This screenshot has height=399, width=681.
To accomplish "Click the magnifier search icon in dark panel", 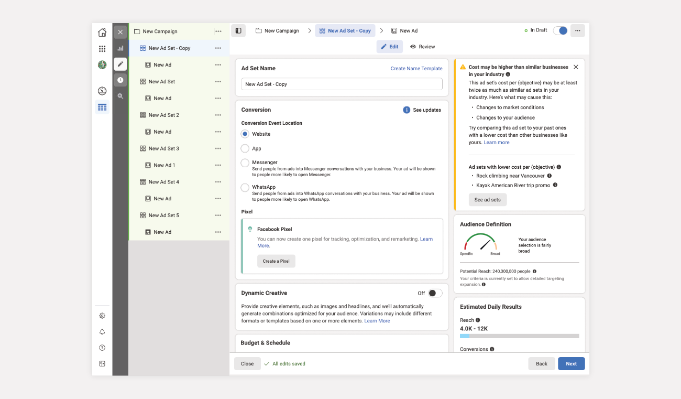I will pyautogui.click(x=120, y=96).
